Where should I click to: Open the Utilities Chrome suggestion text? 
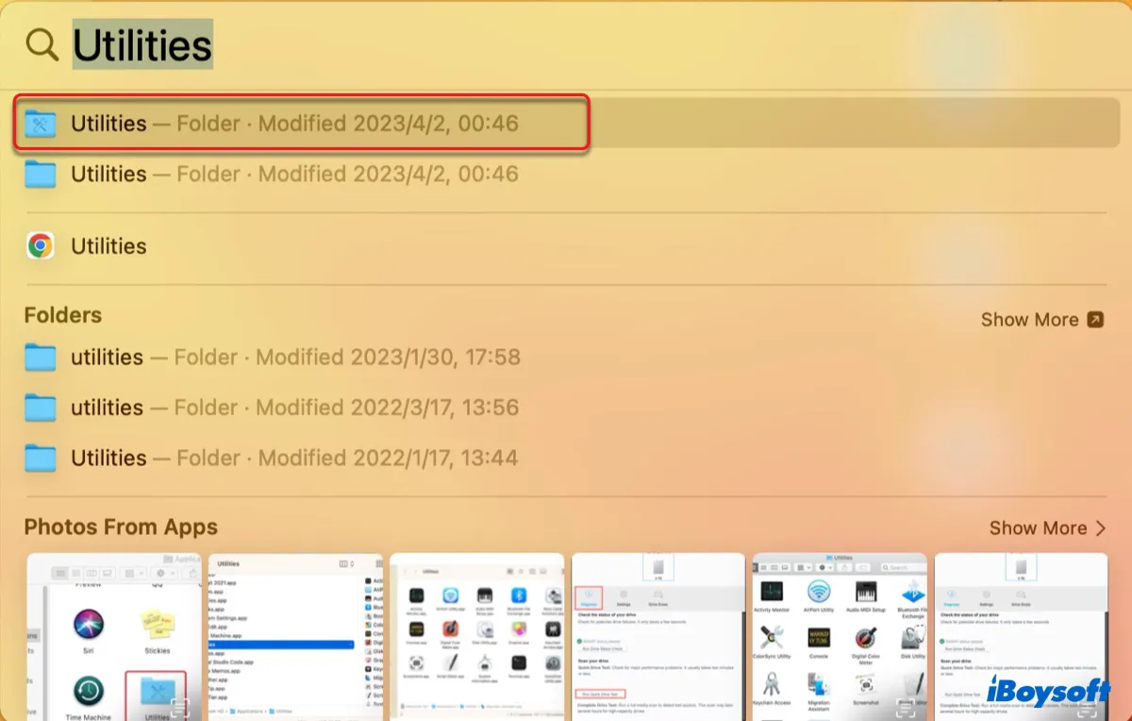click(109, 246)
